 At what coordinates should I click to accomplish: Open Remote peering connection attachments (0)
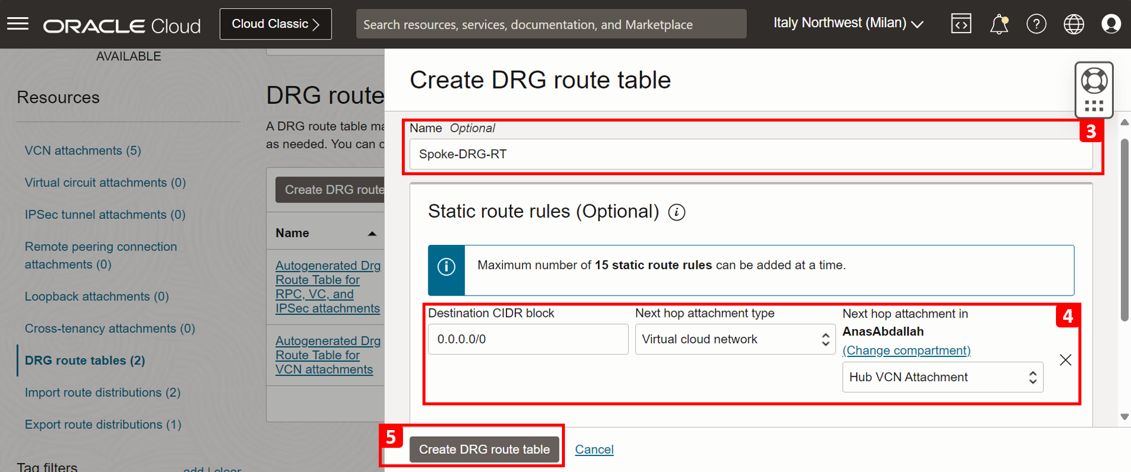tap(100, 255)
